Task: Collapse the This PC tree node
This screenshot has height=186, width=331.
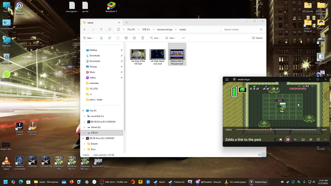Action: (83, 111)
